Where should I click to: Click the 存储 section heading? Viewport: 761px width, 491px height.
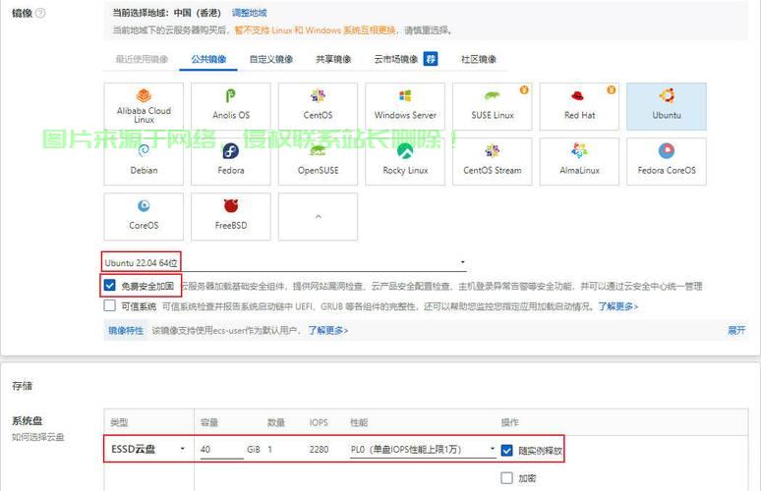point(23,386)
